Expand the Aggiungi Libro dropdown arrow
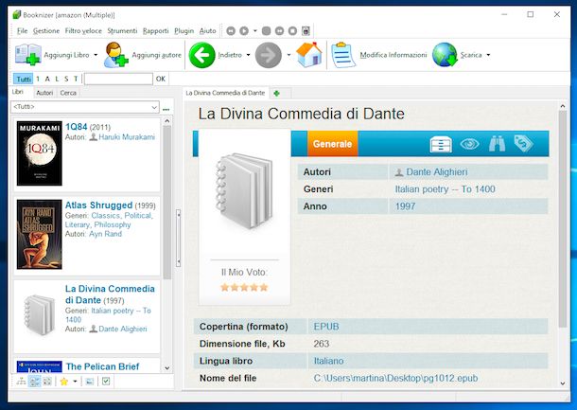Image resolution: width=577 pixels, height=410 pixels. point(96,55)
